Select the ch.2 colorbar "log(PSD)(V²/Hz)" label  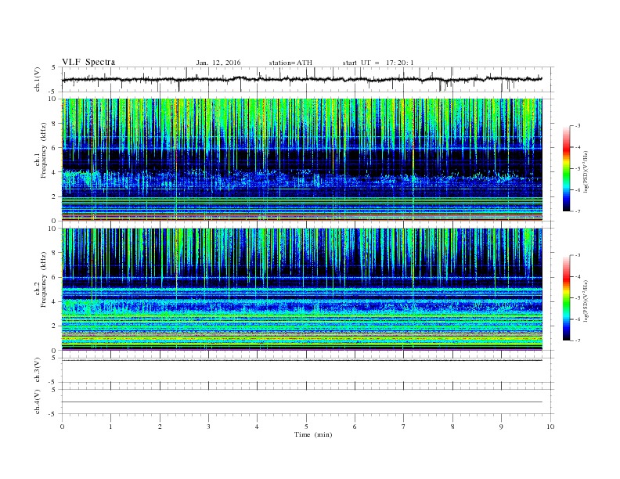coord(586,301)
